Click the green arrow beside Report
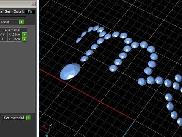Viewport: 182px width, 137px height. 22,22
